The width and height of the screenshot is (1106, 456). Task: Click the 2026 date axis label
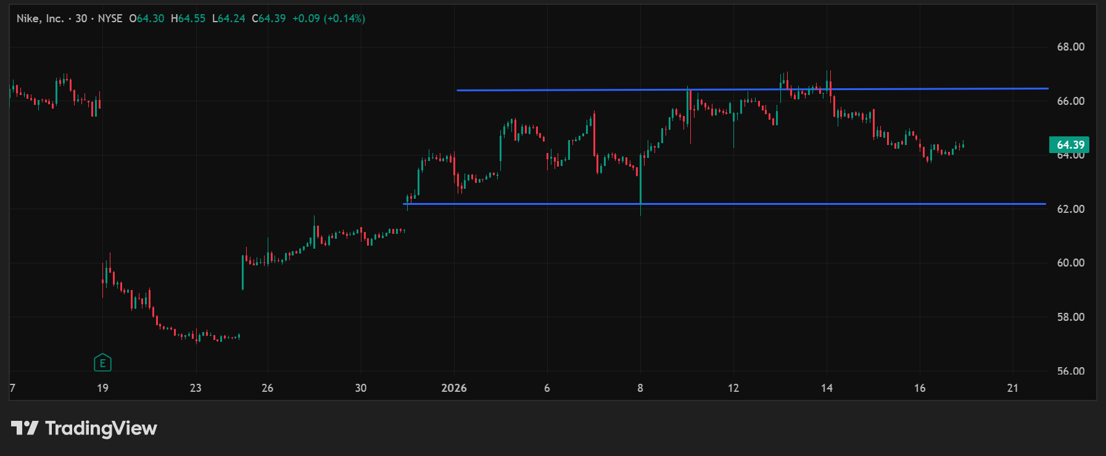pos(454,388)
